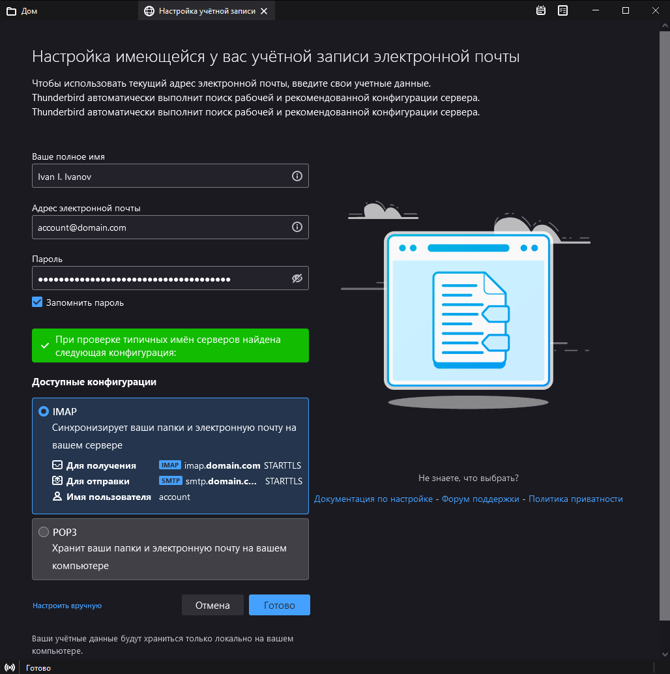This screenshot has width=670, height=674.
Task: Toggle password visibility eye icon
Action: [x=297, y=278]
